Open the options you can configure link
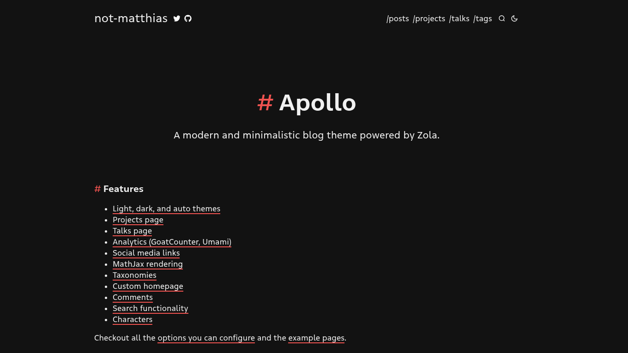This screenshot has height=353, width=628. 206,338
